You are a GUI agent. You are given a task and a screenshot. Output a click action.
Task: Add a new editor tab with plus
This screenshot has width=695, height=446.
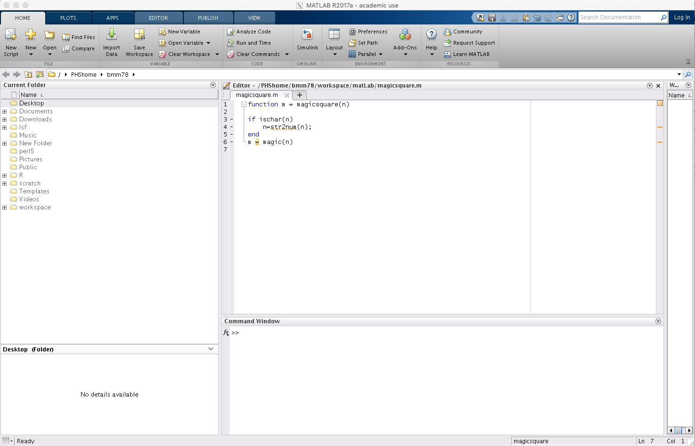tap(300, 95)
